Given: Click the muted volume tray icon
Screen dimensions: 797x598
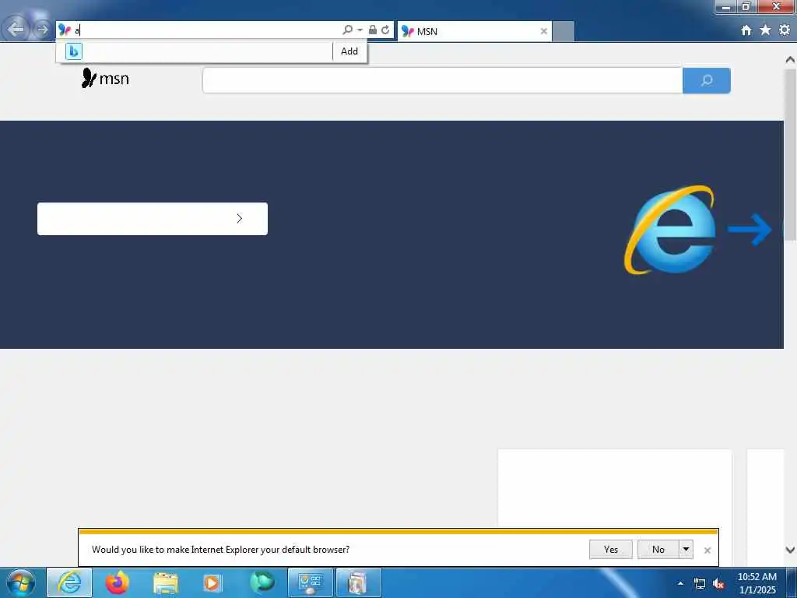Looking at the screenshot, I should [718, 584].
